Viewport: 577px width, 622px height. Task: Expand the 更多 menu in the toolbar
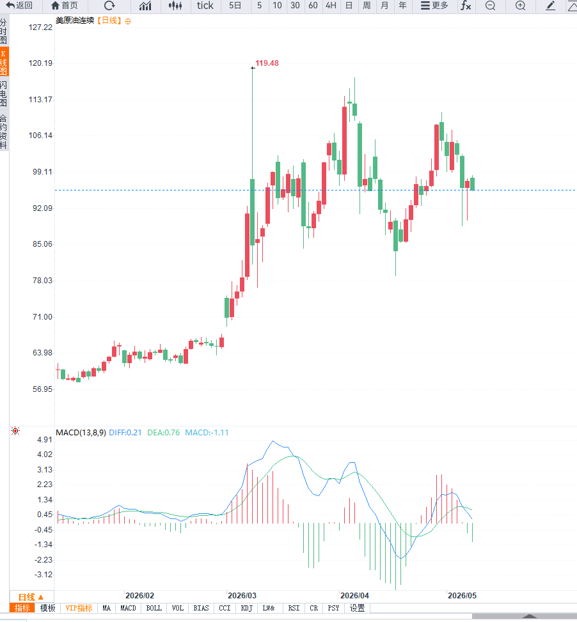coord(434,6)
